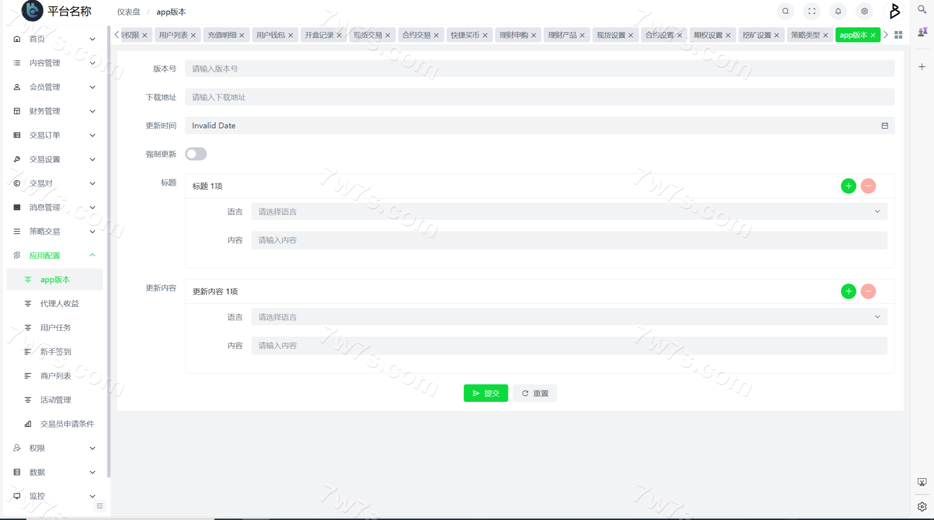Open calendar icon in 更新时间 field
934x520 pixels.
point(884,126)
